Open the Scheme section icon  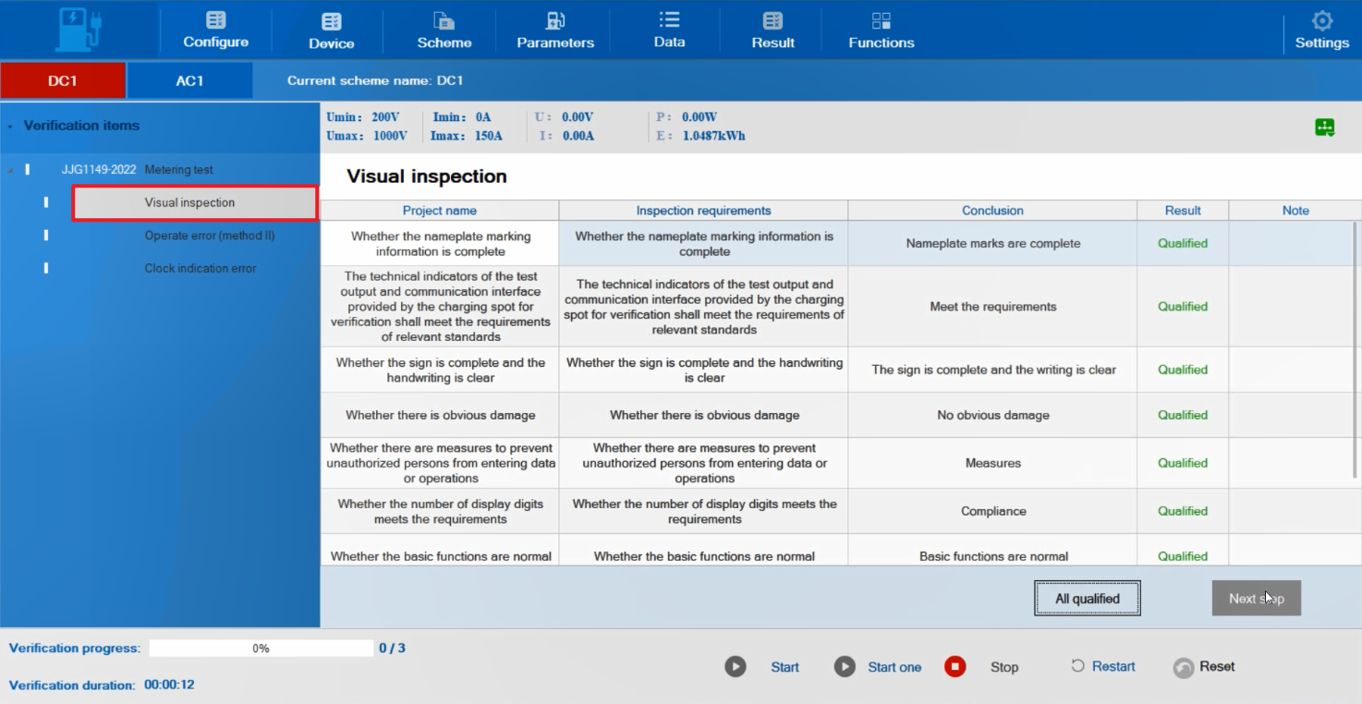coord(444,20)
